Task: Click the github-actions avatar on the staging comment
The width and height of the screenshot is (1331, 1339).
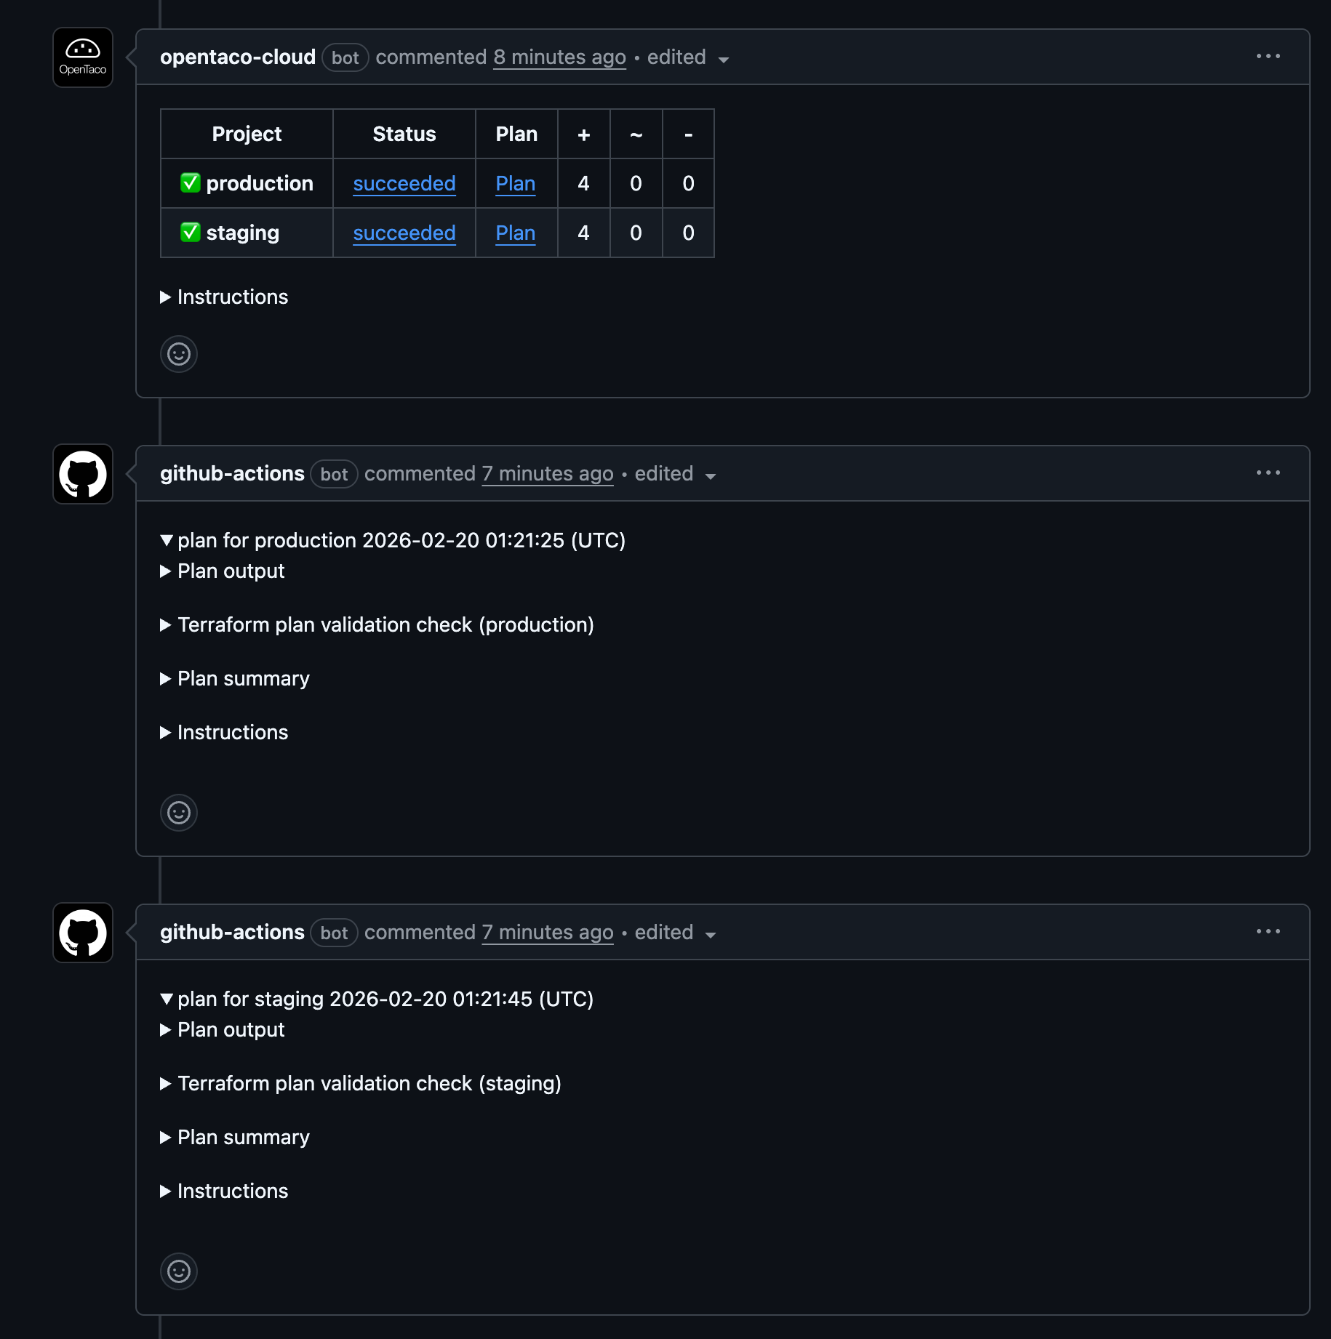Action: point(82,933)
